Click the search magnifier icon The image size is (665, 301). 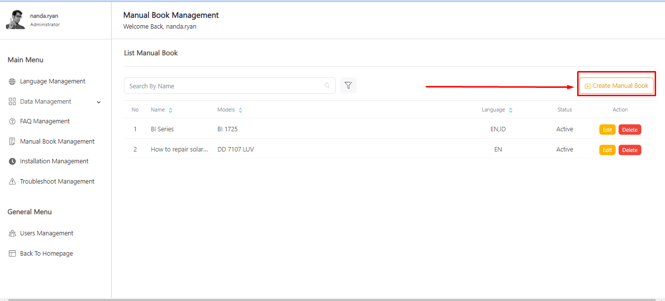coord(327,86)
